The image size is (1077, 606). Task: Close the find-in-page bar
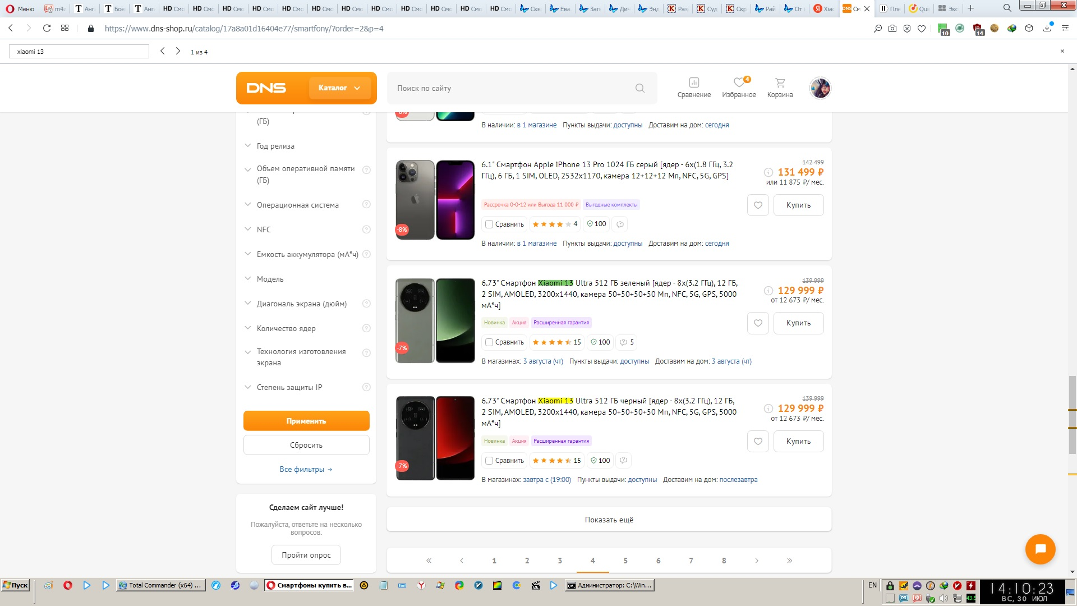point(1062,51)
